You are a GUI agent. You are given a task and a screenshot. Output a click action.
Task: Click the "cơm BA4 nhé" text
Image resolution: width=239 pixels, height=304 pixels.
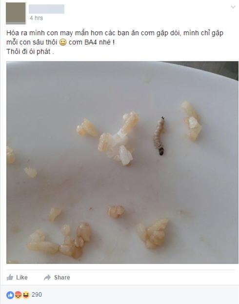tap(92, 42)
